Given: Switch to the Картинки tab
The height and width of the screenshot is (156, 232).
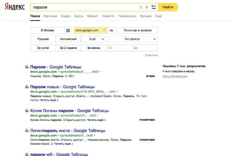Looking at the screenshot, I should tap(50, 16).
